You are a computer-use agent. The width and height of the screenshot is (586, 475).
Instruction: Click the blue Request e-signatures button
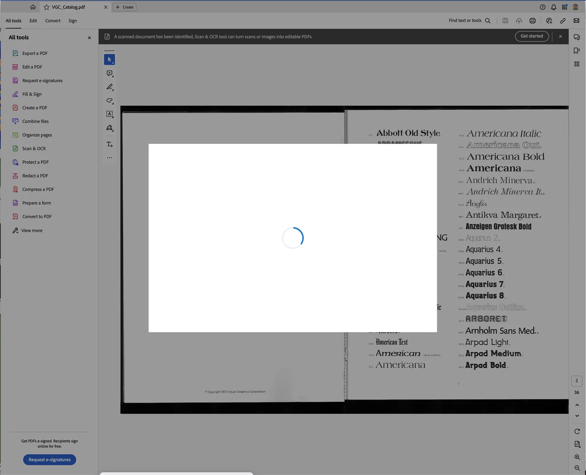pos(50,460)
